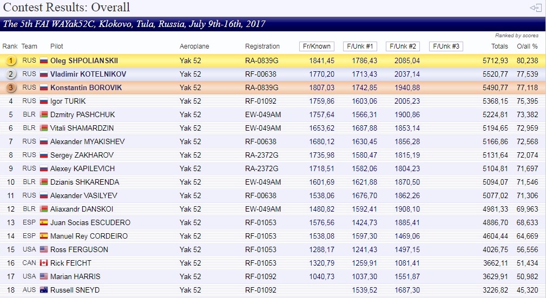Click the contest title banner
546x298 pixels.
[x=273, y=24]
